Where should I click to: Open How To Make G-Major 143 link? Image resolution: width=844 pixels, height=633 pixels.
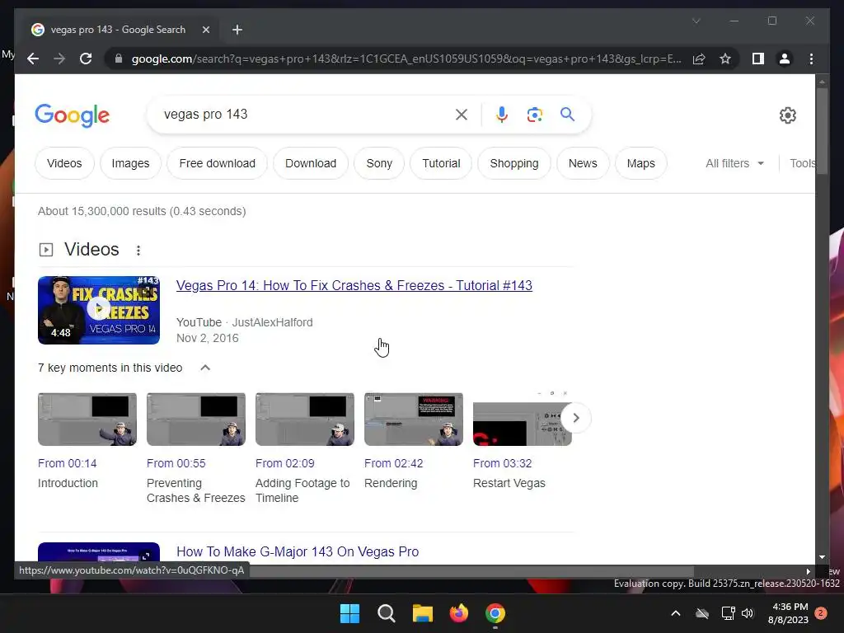(298, 551)
